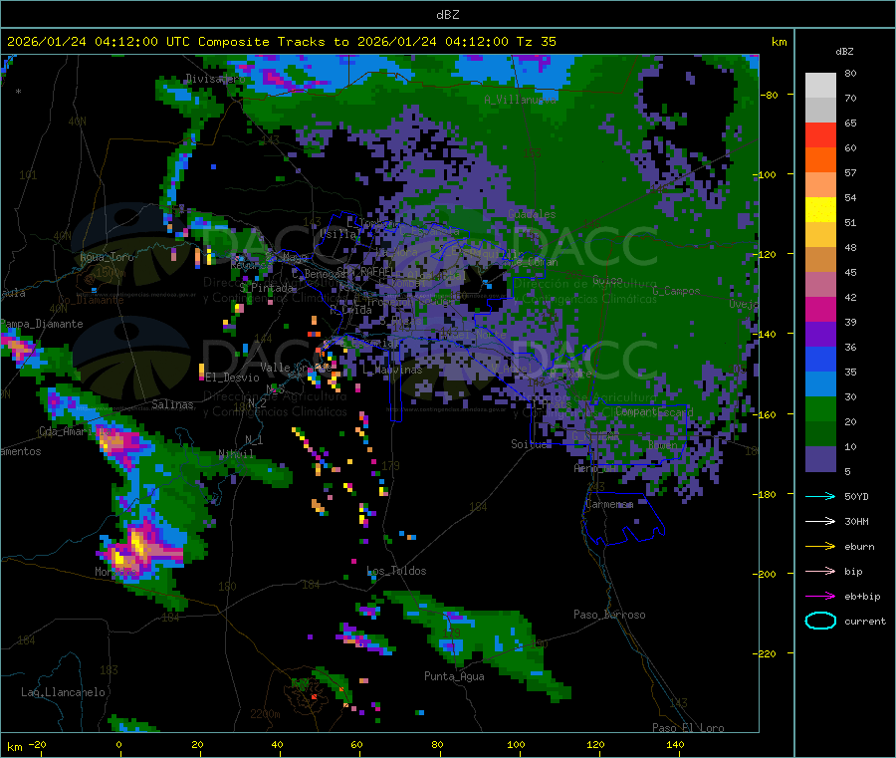Click the strong yellow storm cell near Morados
The width and height of the screenshot is (896, 758).
[137, 543]
